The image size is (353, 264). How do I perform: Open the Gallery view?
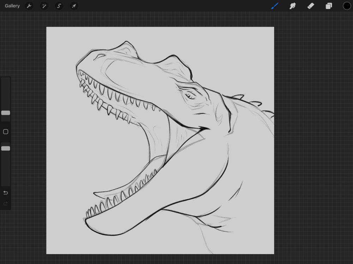(x=12, y=6)
